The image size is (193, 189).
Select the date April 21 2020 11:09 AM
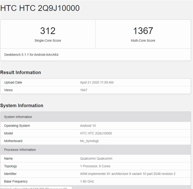coord(97,83)
